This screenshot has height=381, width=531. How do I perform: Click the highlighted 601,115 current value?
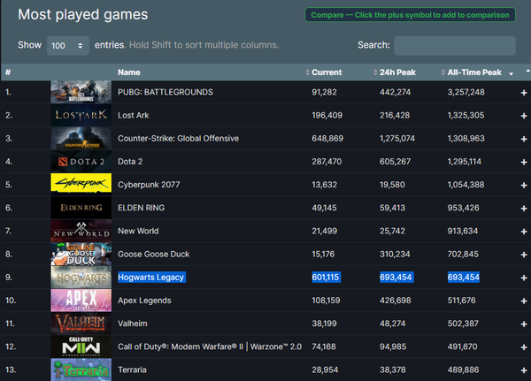[x=326, y=277]
